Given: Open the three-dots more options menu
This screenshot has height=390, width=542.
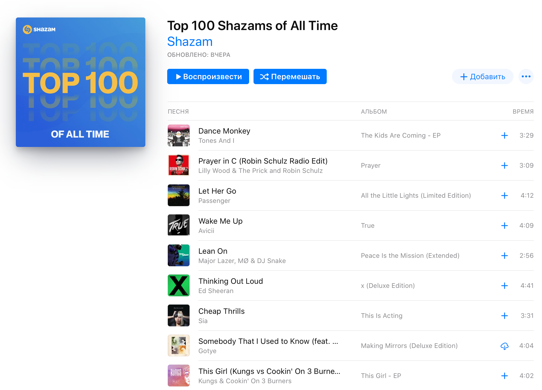Looking at the screenshot, I should [526, 76].
